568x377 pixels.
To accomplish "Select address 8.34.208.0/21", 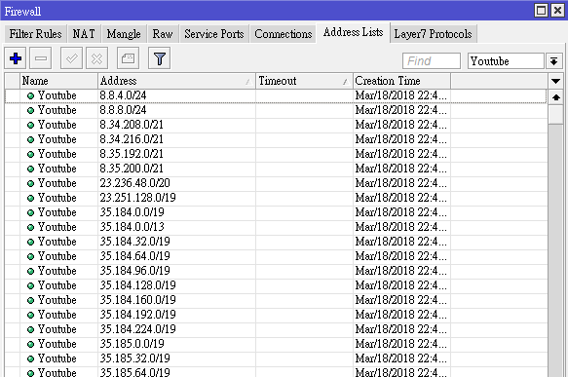I will (x=276, y=125).
